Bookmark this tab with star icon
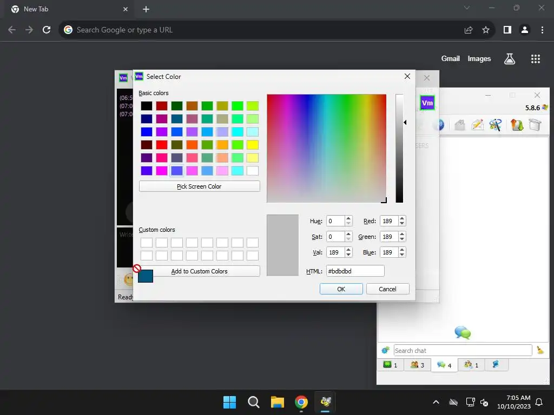 point(486,30)
